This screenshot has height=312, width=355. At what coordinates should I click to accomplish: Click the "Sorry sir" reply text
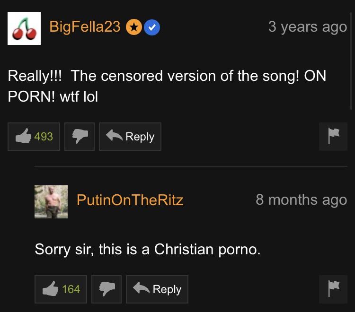click(x=147, y=249)
